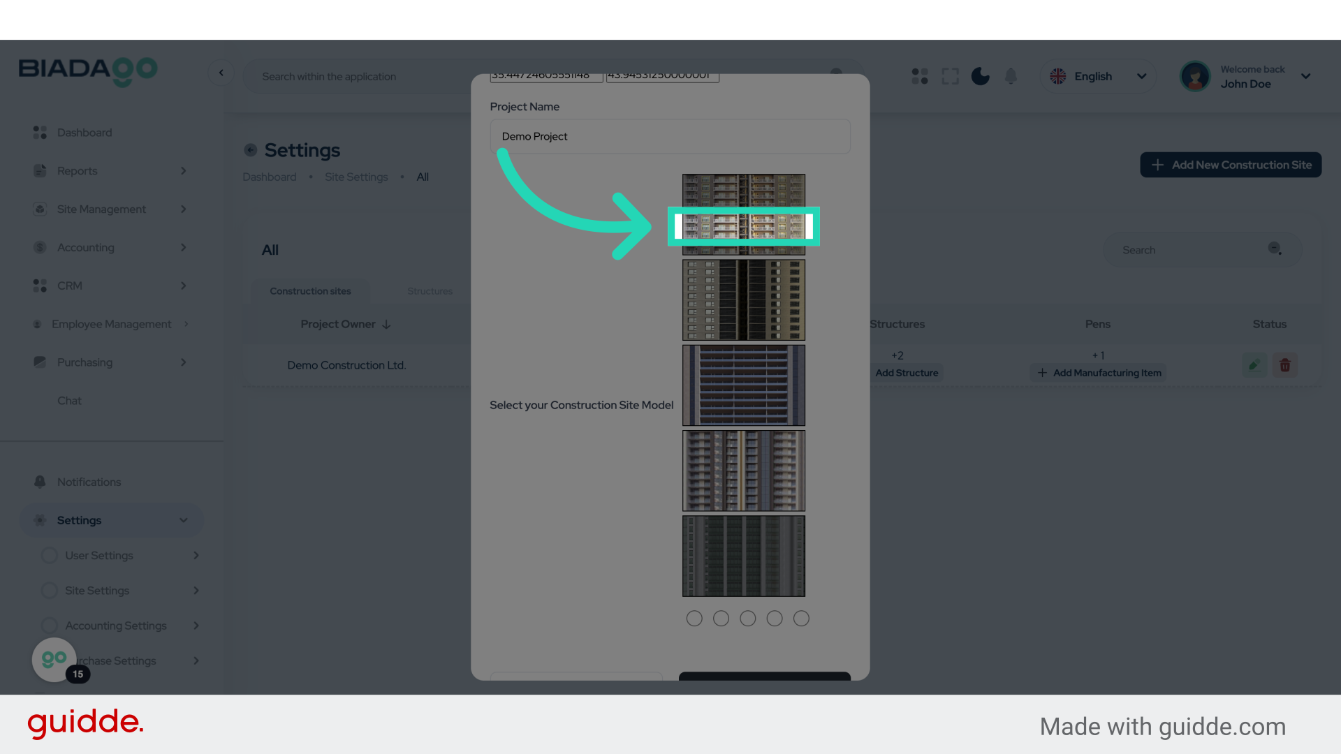Select the third site model radio button
Screen dimensions: 1341x754
pos(747,619)
